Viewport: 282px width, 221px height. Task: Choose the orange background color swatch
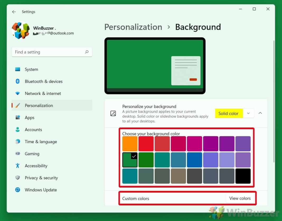[130, 143]
